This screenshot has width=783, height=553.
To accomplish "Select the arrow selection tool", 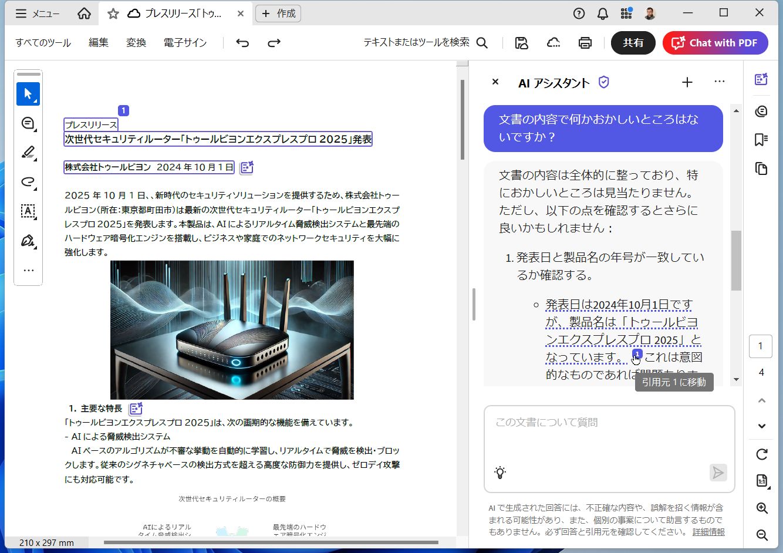I will click(x=28, y=94).
